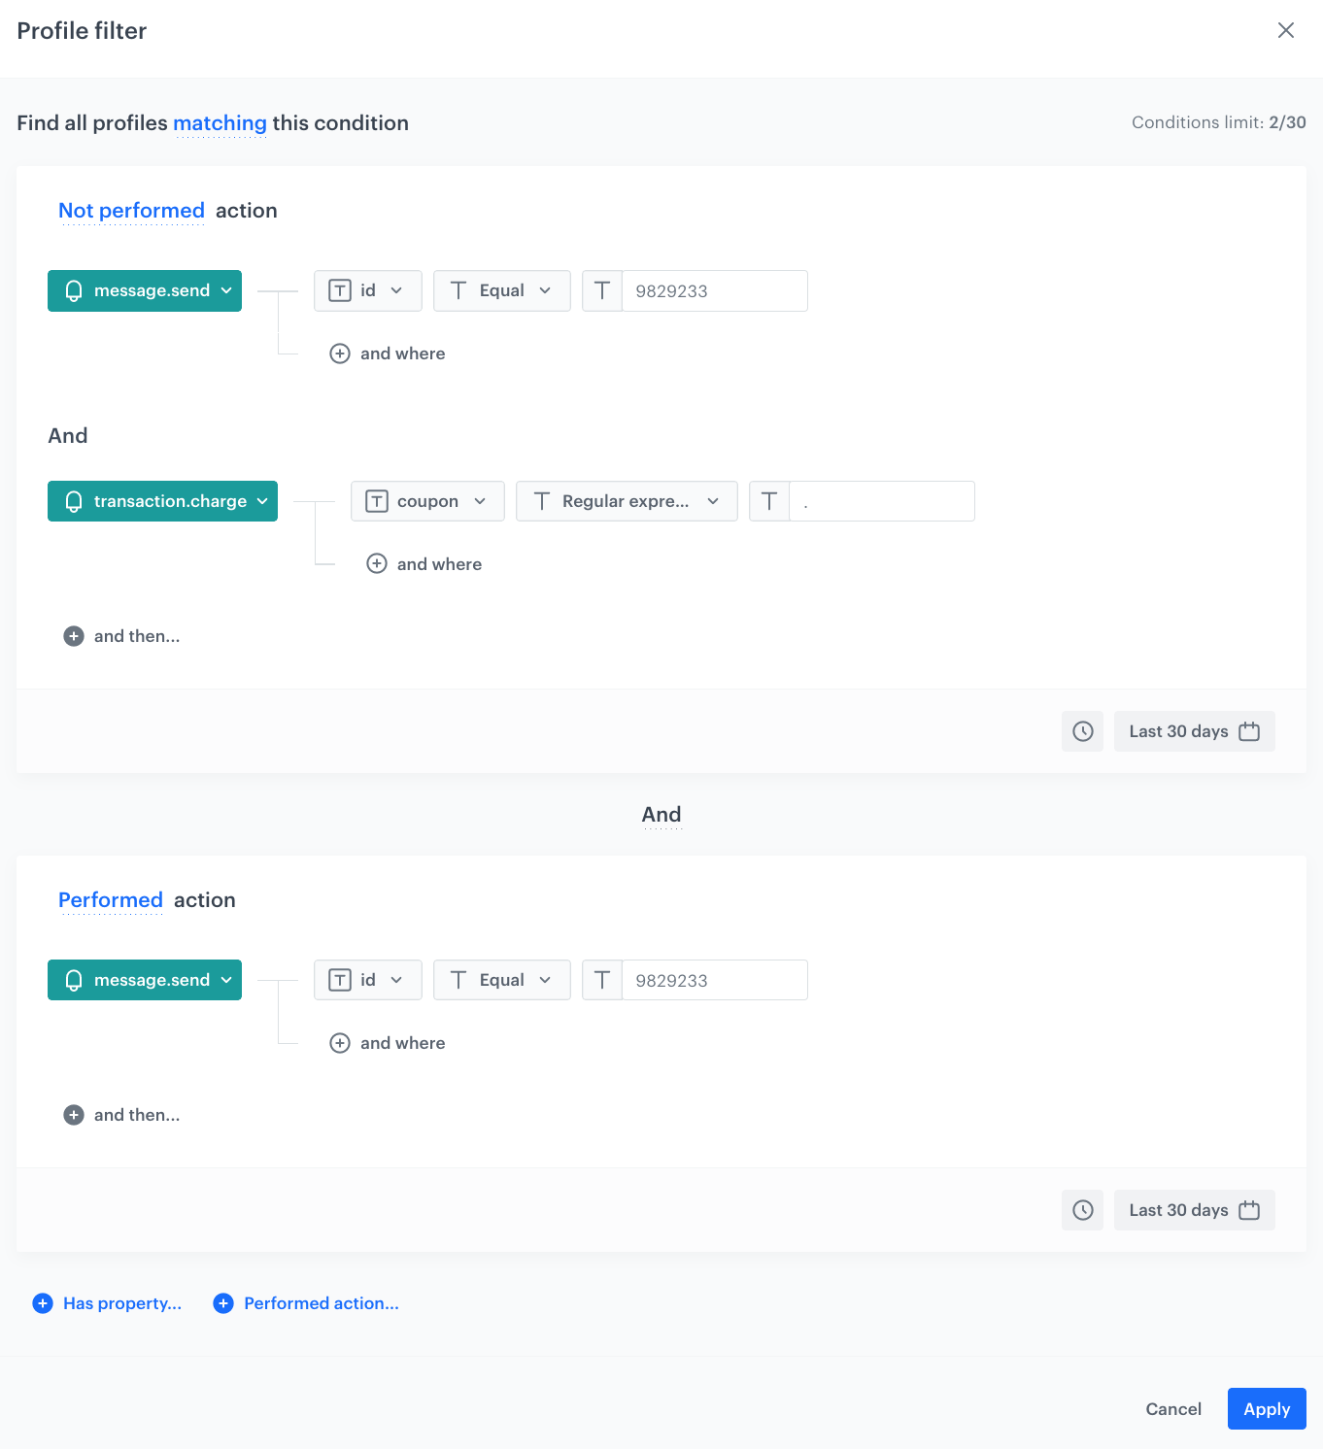Click 'Not performed' to change the action type
The height and width of the screenshot is (1449, 1323).
click(131, 211)
